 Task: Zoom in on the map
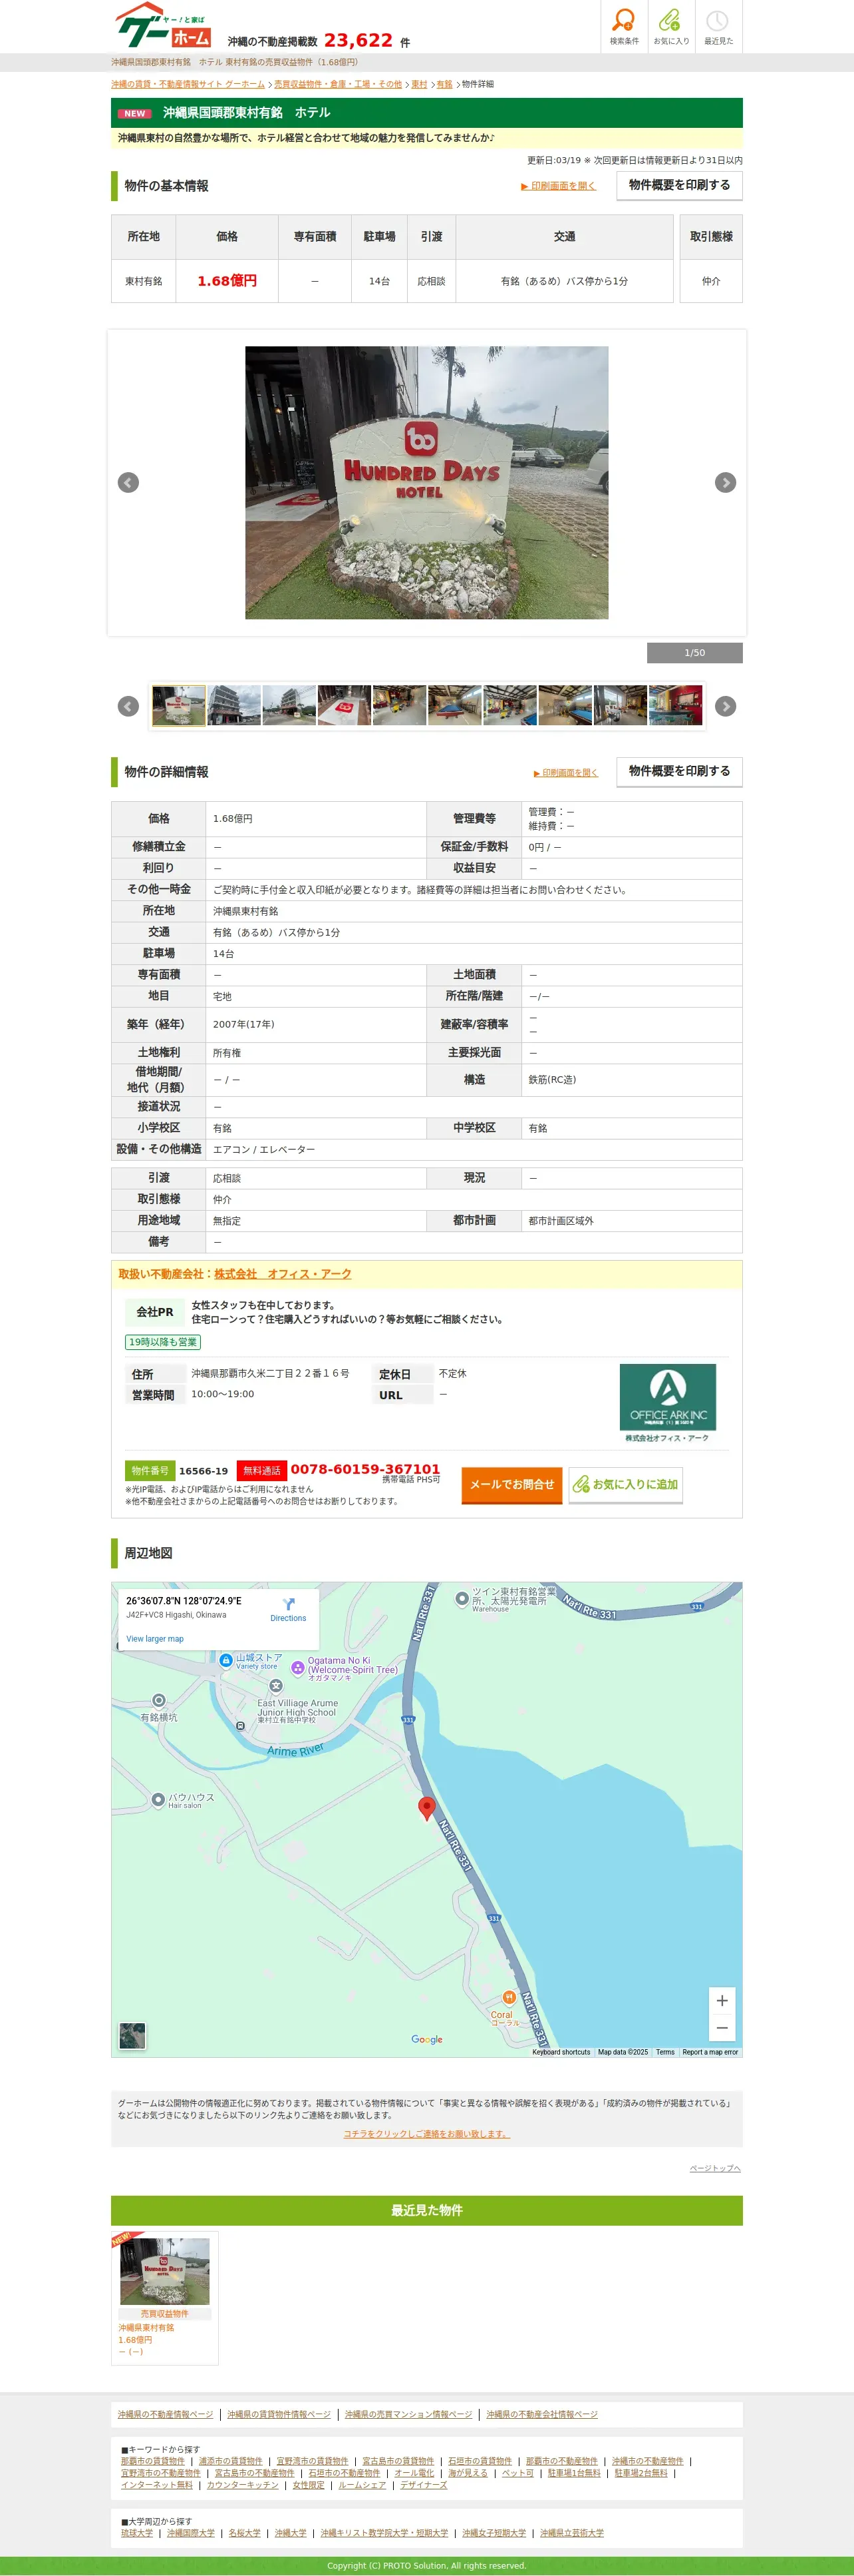(x=722, y=2001)
